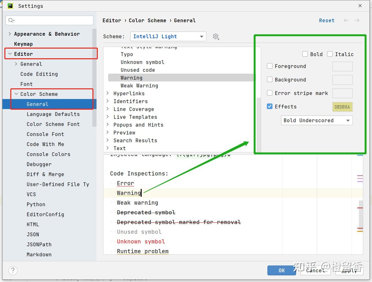
Task: Enable the Bold checkbox
Action: (x=305, y=54)
